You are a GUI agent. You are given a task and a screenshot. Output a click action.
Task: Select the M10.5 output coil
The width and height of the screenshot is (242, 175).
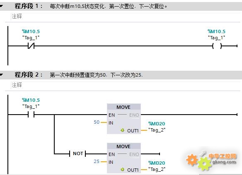tap(217, 46)
